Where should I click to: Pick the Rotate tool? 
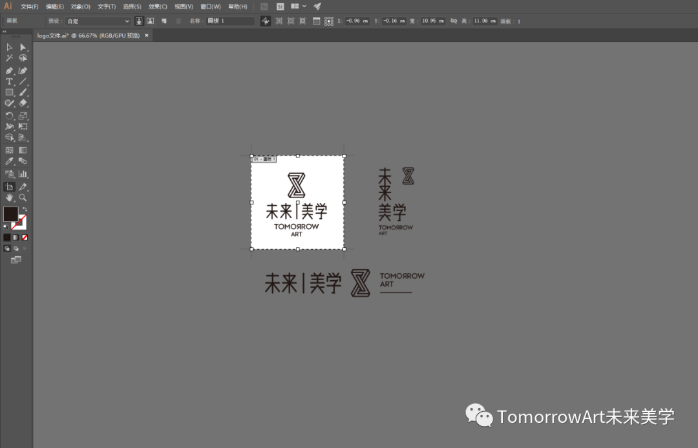click(9, 116)
